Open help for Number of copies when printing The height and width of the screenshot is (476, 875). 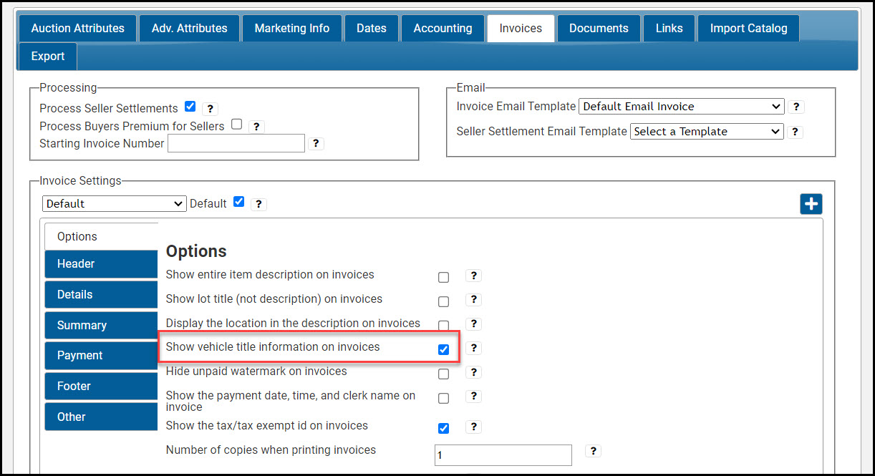pyautogui.click(x=593, y=451)
